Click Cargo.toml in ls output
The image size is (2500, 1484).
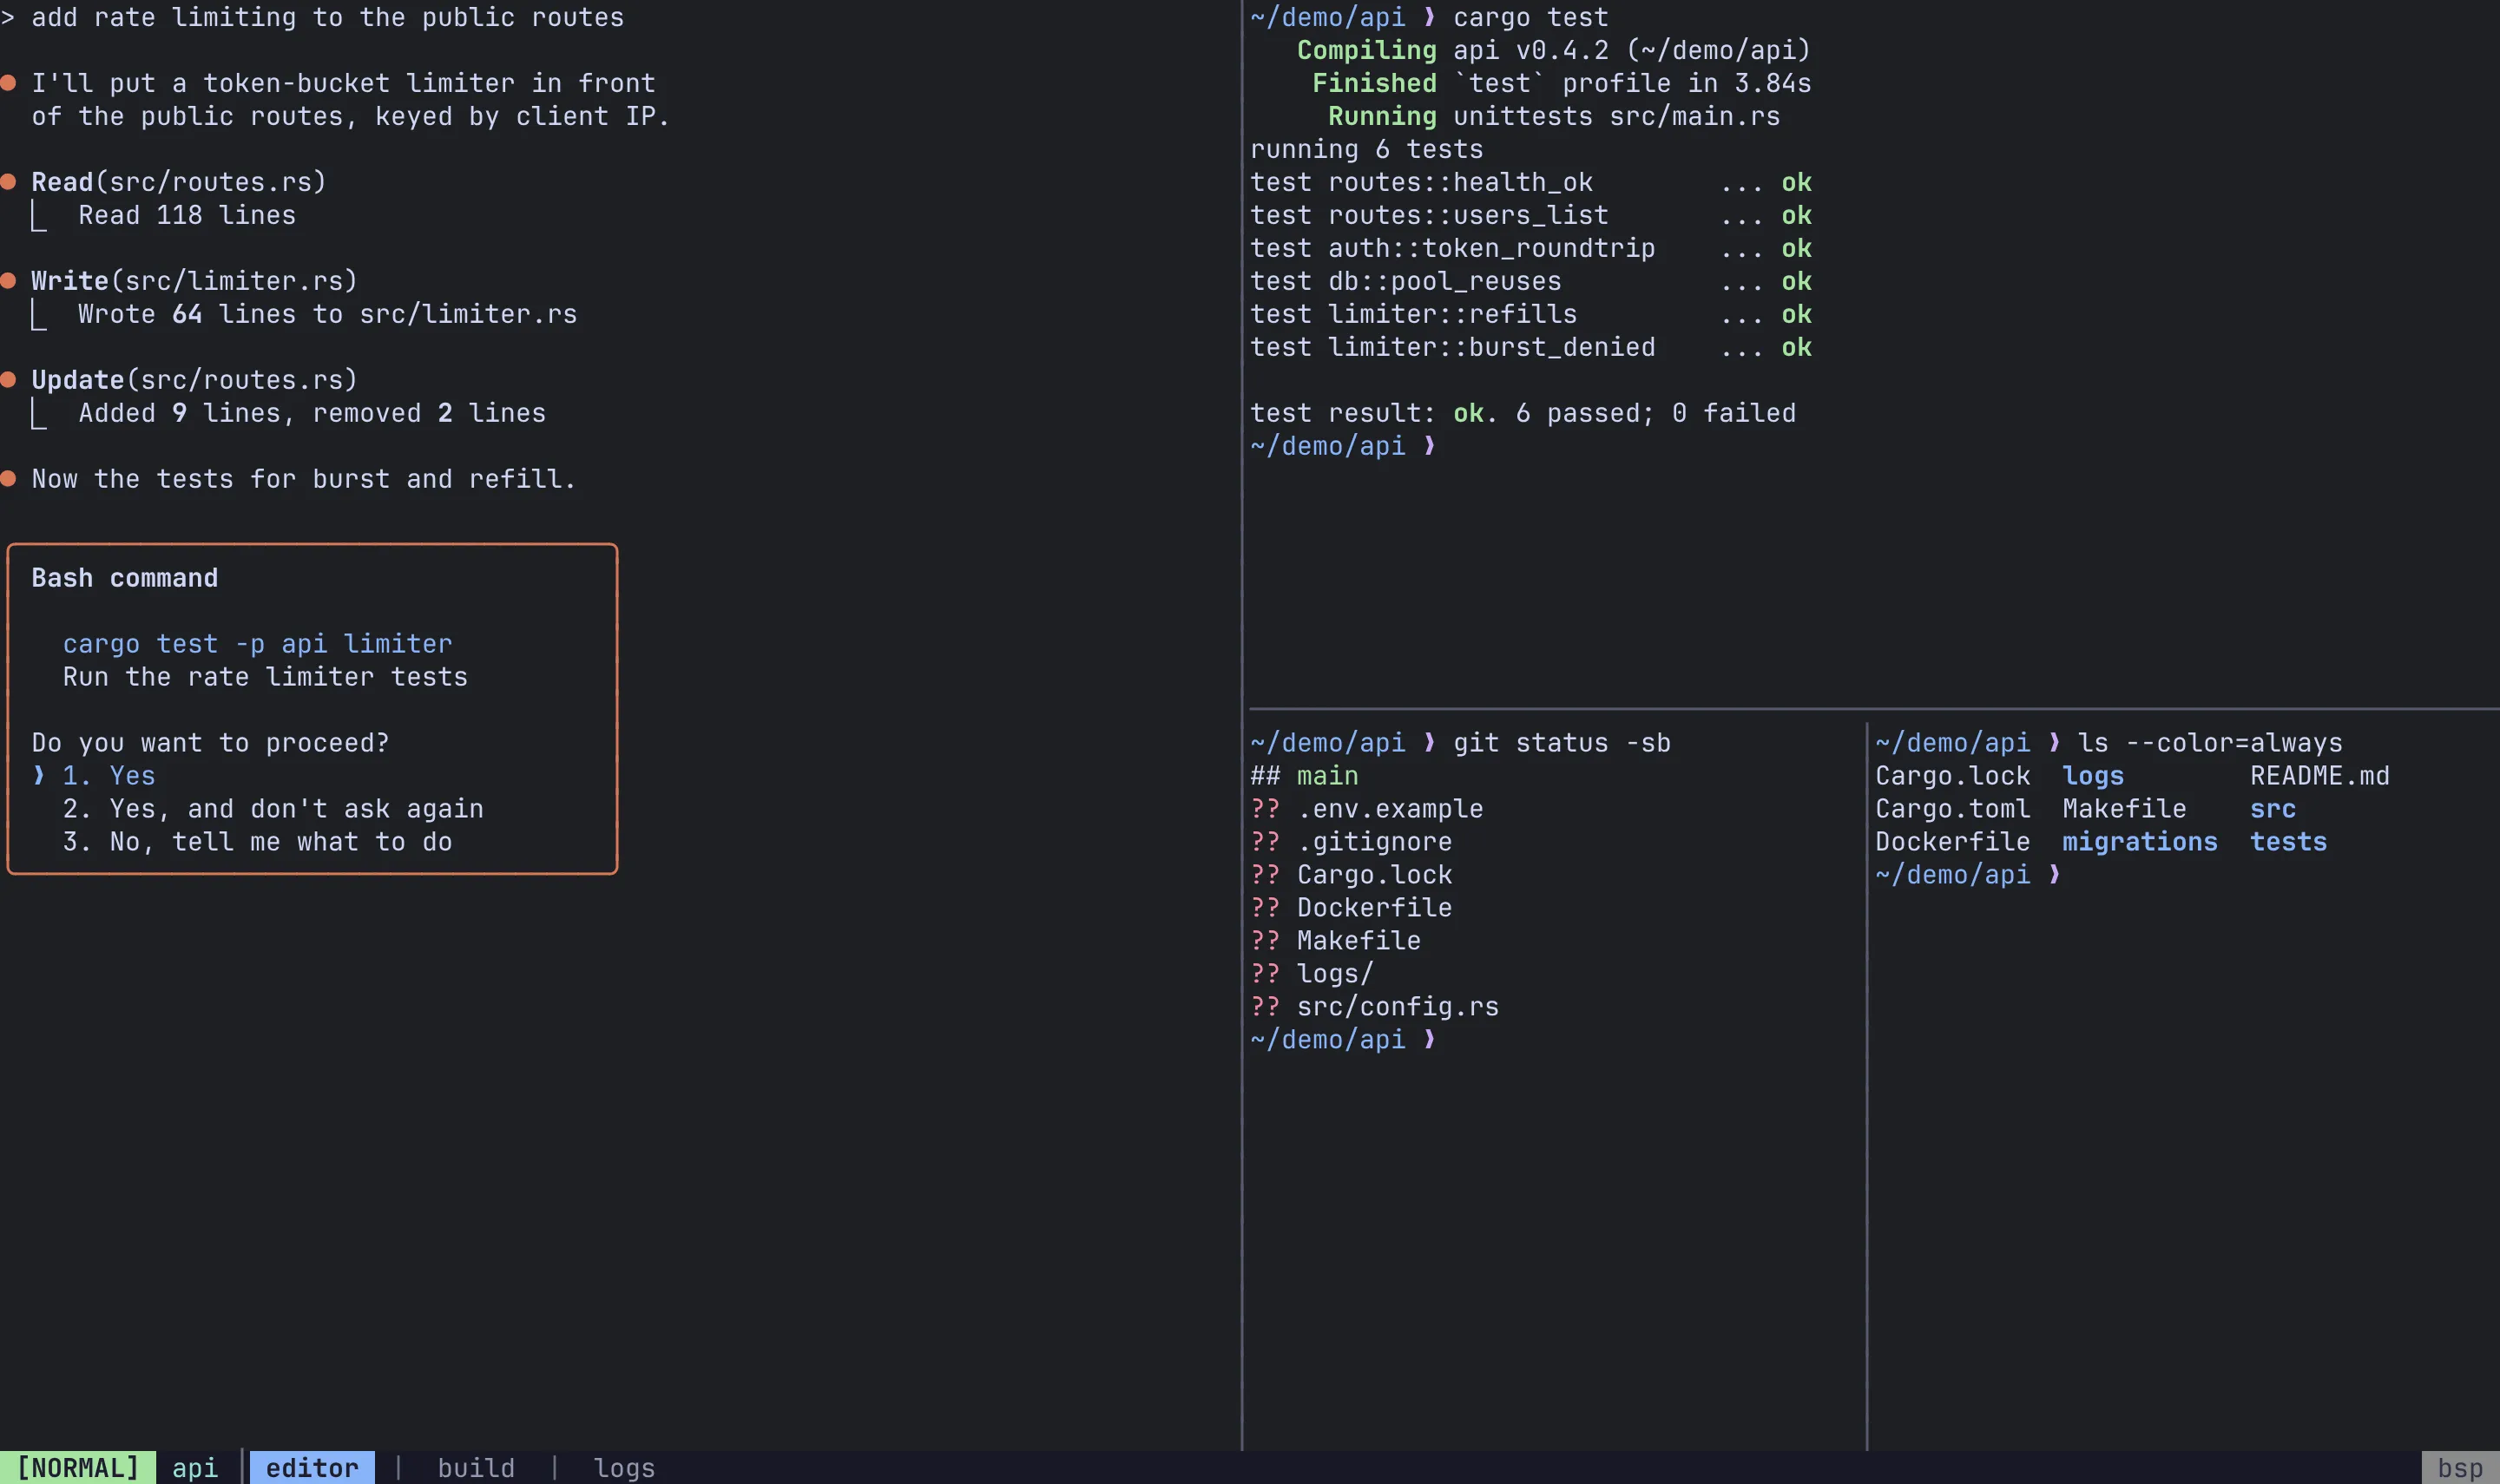(1953, 809)
